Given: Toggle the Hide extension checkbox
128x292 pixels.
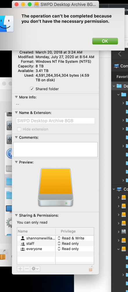Looking at the screenshot, I should point(19,129).
